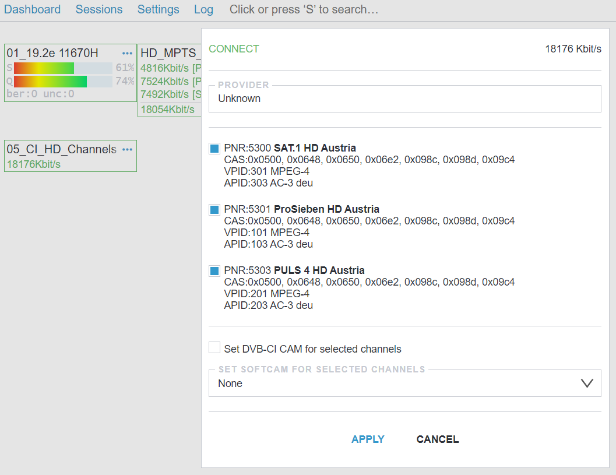This screenshot has width=616, height=475.
Task: Click the ProSieben HD Austria channel name
Action: point(326,209)
